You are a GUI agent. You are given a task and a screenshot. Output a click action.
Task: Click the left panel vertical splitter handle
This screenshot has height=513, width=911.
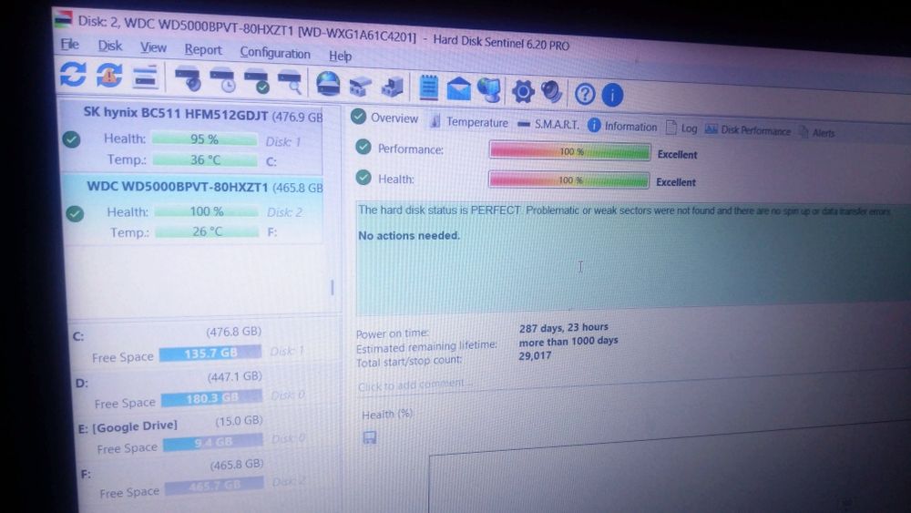pos(333,287)
